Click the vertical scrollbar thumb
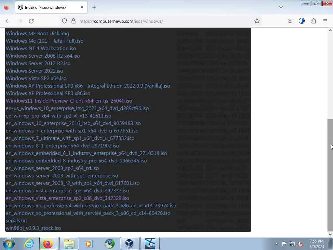Viewport: 333px width, 250px height. tap(330, 175)
